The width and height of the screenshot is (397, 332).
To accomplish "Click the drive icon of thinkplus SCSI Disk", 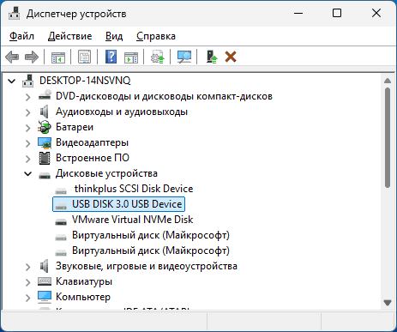I will 61,190.
